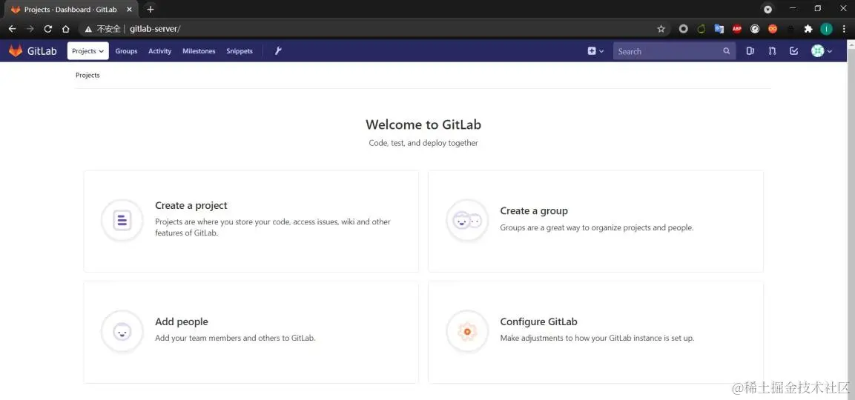
Task: Open the Snippets menu item
Action: [x=240, y=50]
